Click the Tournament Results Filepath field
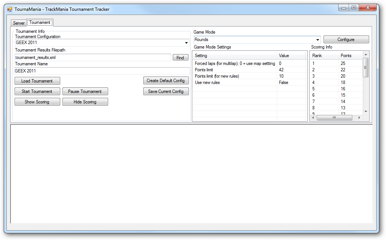This screenshot has height=240, width=386. 93,57
